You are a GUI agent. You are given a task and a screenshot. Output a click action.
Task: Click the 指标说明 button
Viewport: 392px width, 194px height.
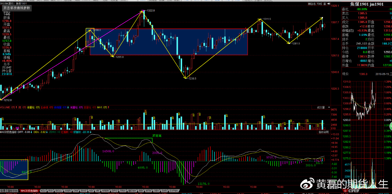pos(324,132)
